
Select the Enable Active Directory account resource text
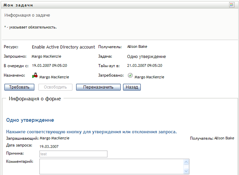tap(63, 47)
